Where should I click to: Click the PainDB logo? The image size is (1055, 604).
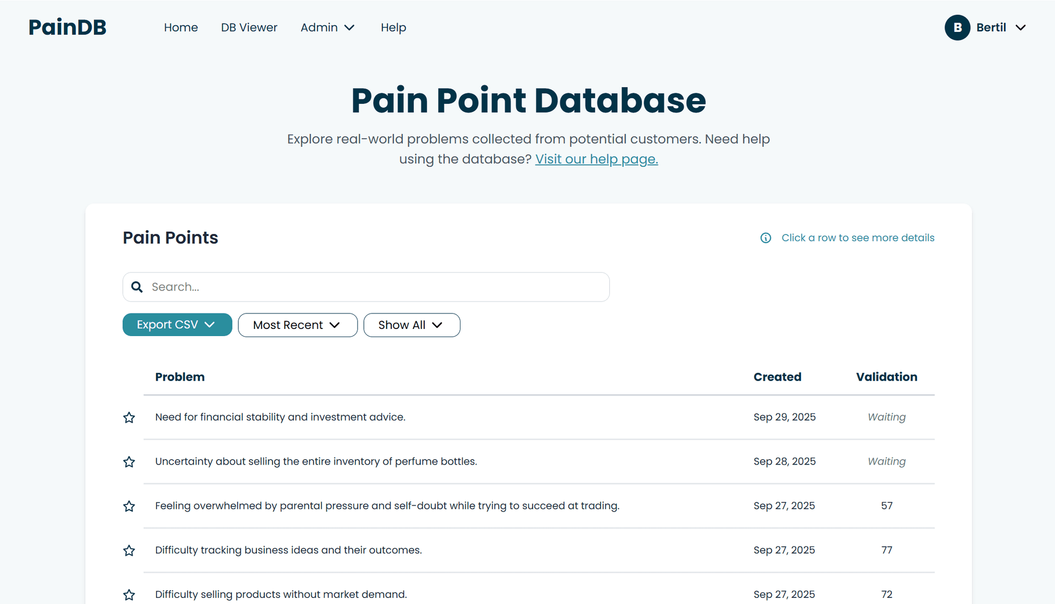tap(67, 26)
